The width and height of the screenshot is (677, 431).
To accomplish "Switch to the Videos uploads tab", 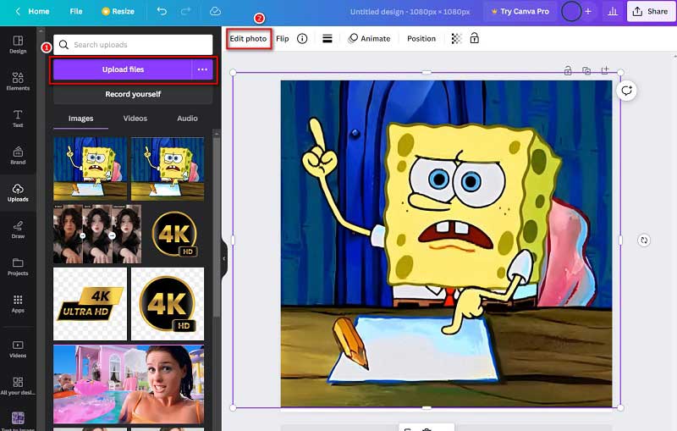I will pos(135,119).
